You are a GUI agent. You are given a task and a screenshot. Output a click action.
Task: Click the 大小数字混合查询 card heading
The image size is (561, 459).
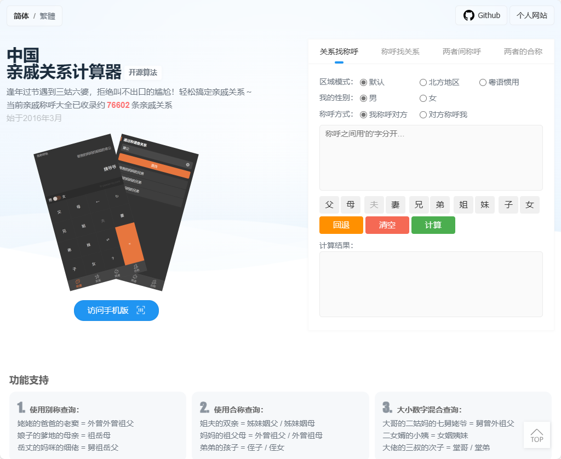430,410
